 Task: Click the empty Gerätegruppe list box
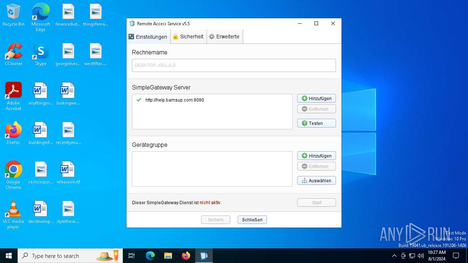(x=212, y=169)
